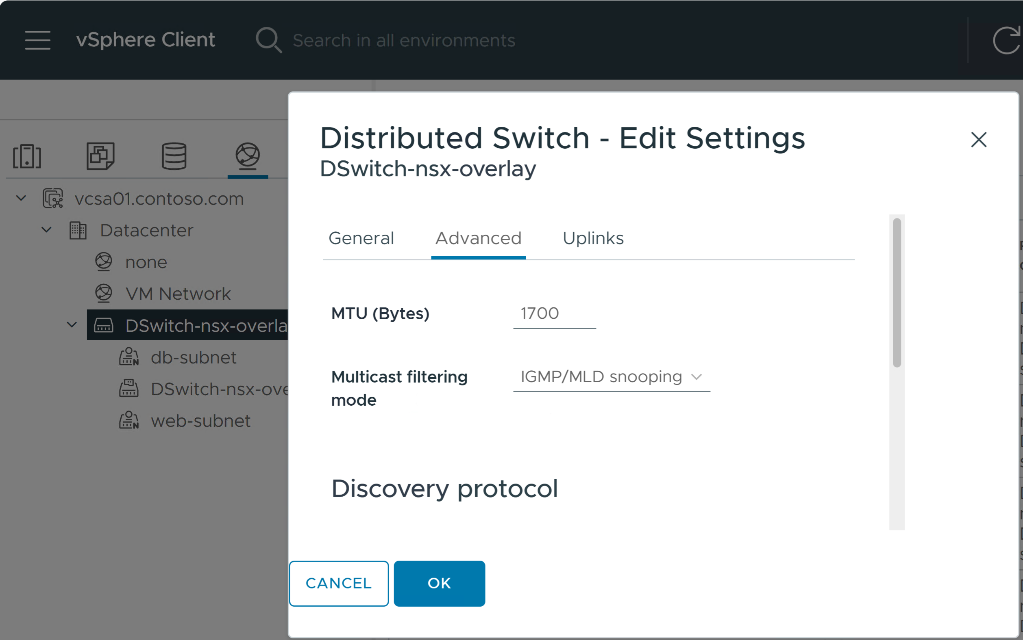
Task: Select the Networking inventory icon
Action: pyautogui.click(x=248, y=156)
